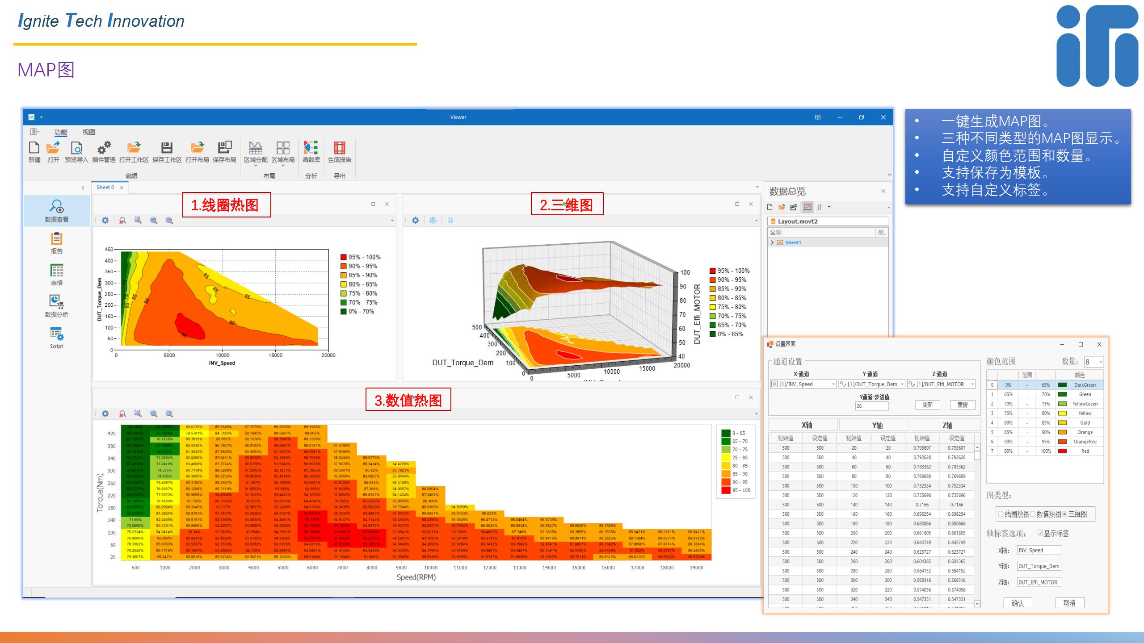Screen dimensions: 1144x643
Task: Click area-zoom magnifier in numeric heatmap toolbar
Action: [x=138, y=413]
